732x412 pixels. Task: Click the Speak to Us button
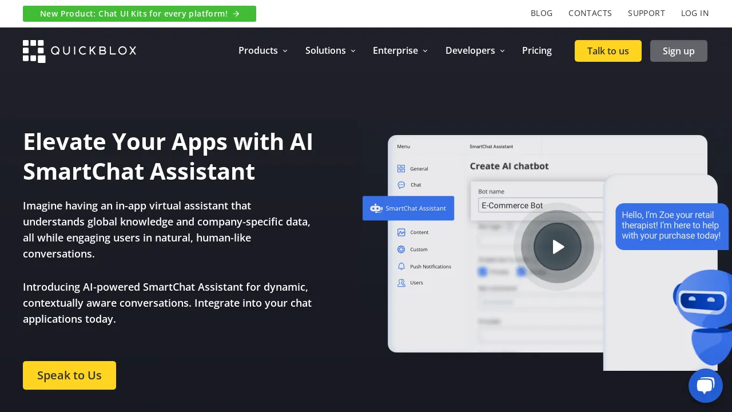click(69, 375)
